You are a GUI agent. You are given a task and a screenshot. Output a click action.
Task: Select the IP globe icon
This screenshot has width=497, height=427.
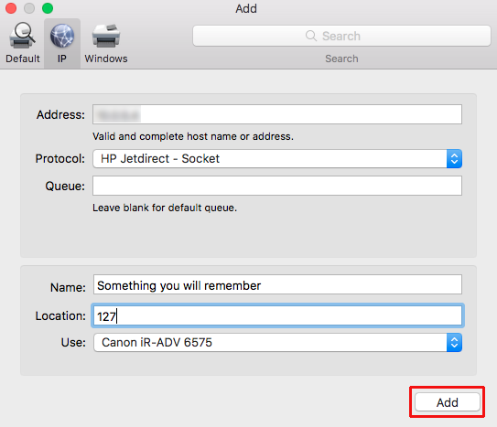(x=62, y=36)
